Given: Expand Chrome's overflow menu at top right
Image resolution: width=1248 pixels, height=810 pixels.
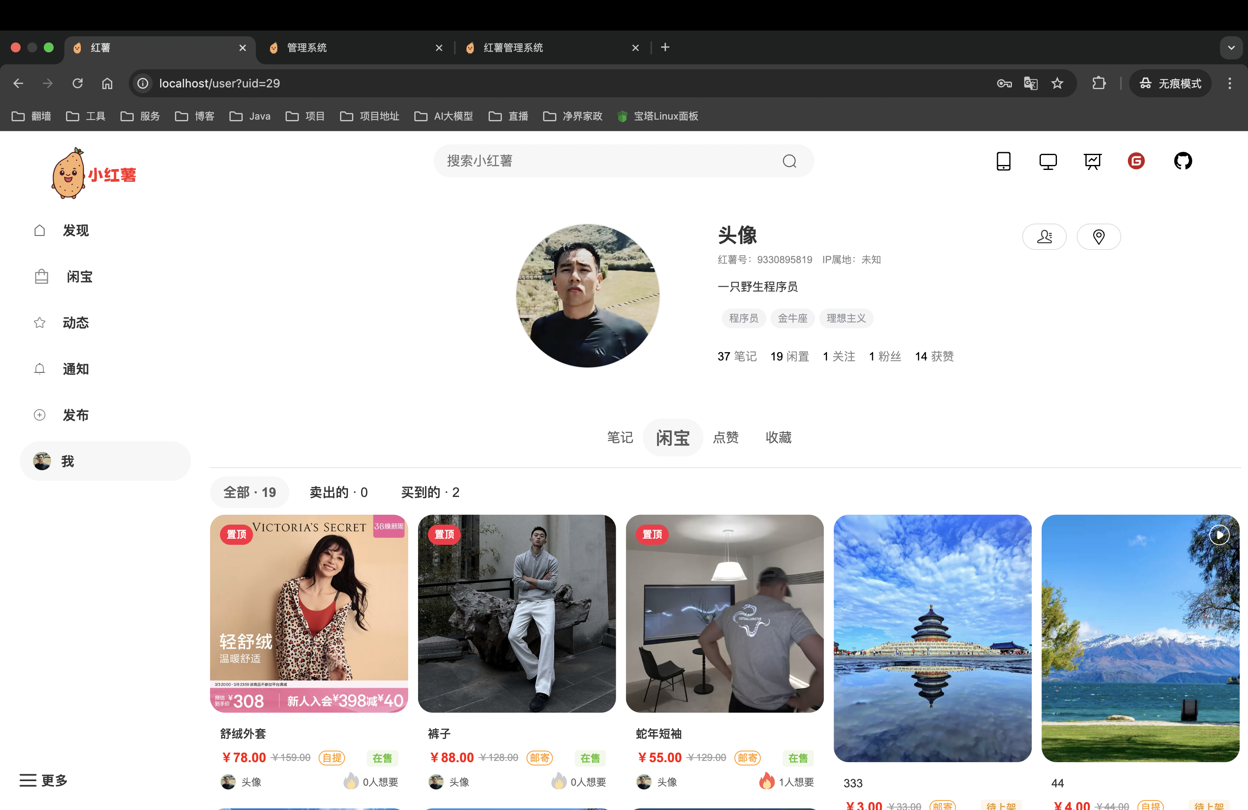Looking at the screenshot, I should coord(1230,83).
